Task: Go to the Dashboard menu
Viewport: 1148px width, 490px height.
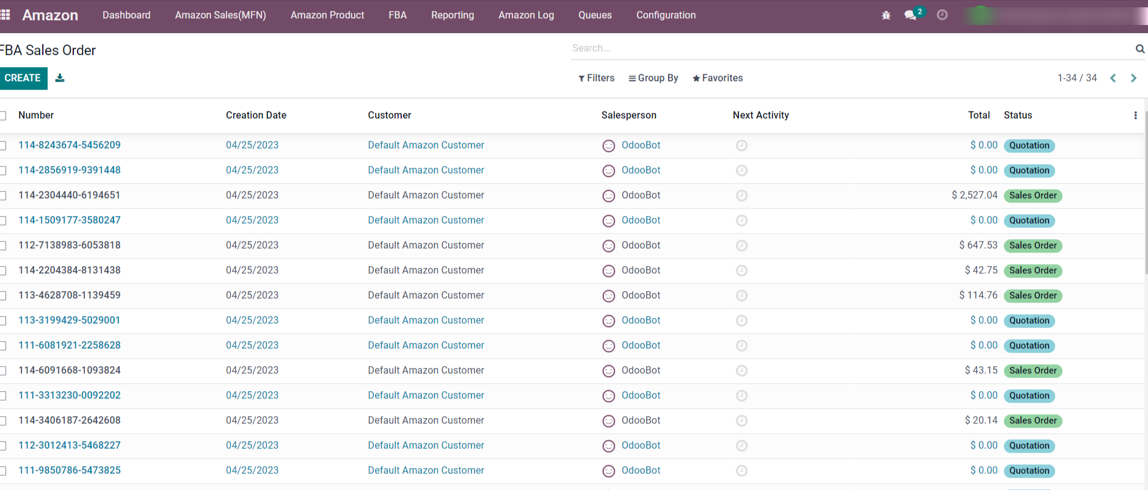Action: (x=126, y=15)
